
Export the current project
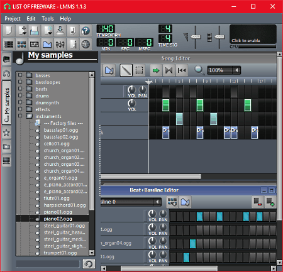click(x=60, y=31)
